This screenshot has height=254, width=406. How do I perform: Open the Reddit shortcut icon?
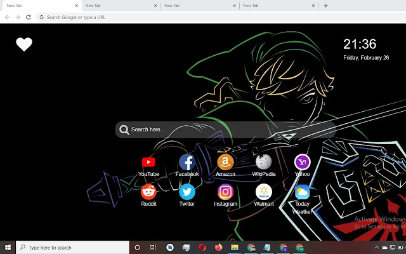[x=148, y=192]
